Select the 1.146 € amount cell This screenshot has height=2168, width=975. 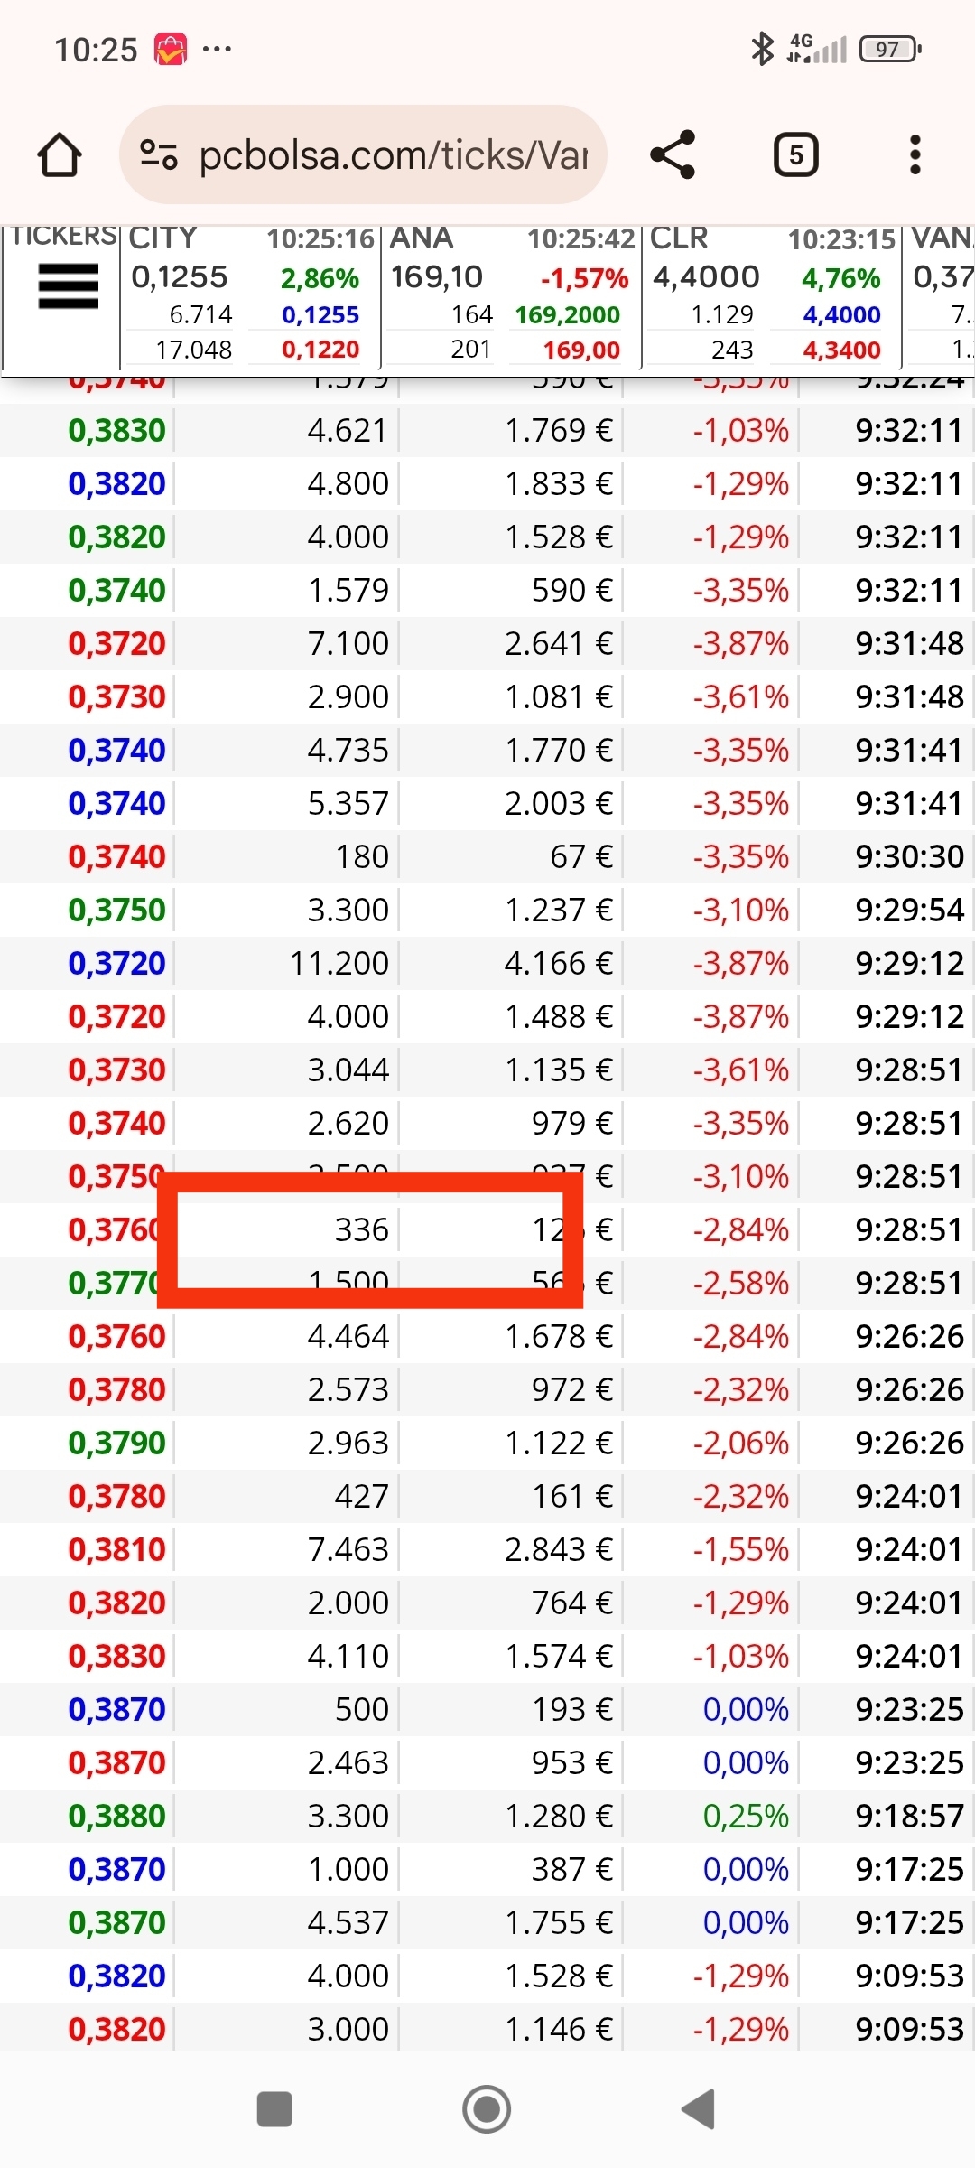(558, 2030)
